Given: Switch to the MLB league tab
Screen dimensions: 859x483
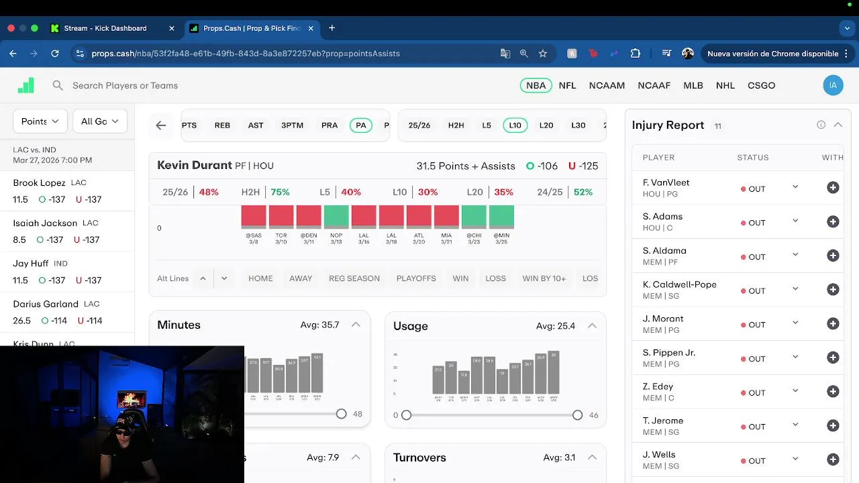Looking at the screenshot, I should coord(693,85).
